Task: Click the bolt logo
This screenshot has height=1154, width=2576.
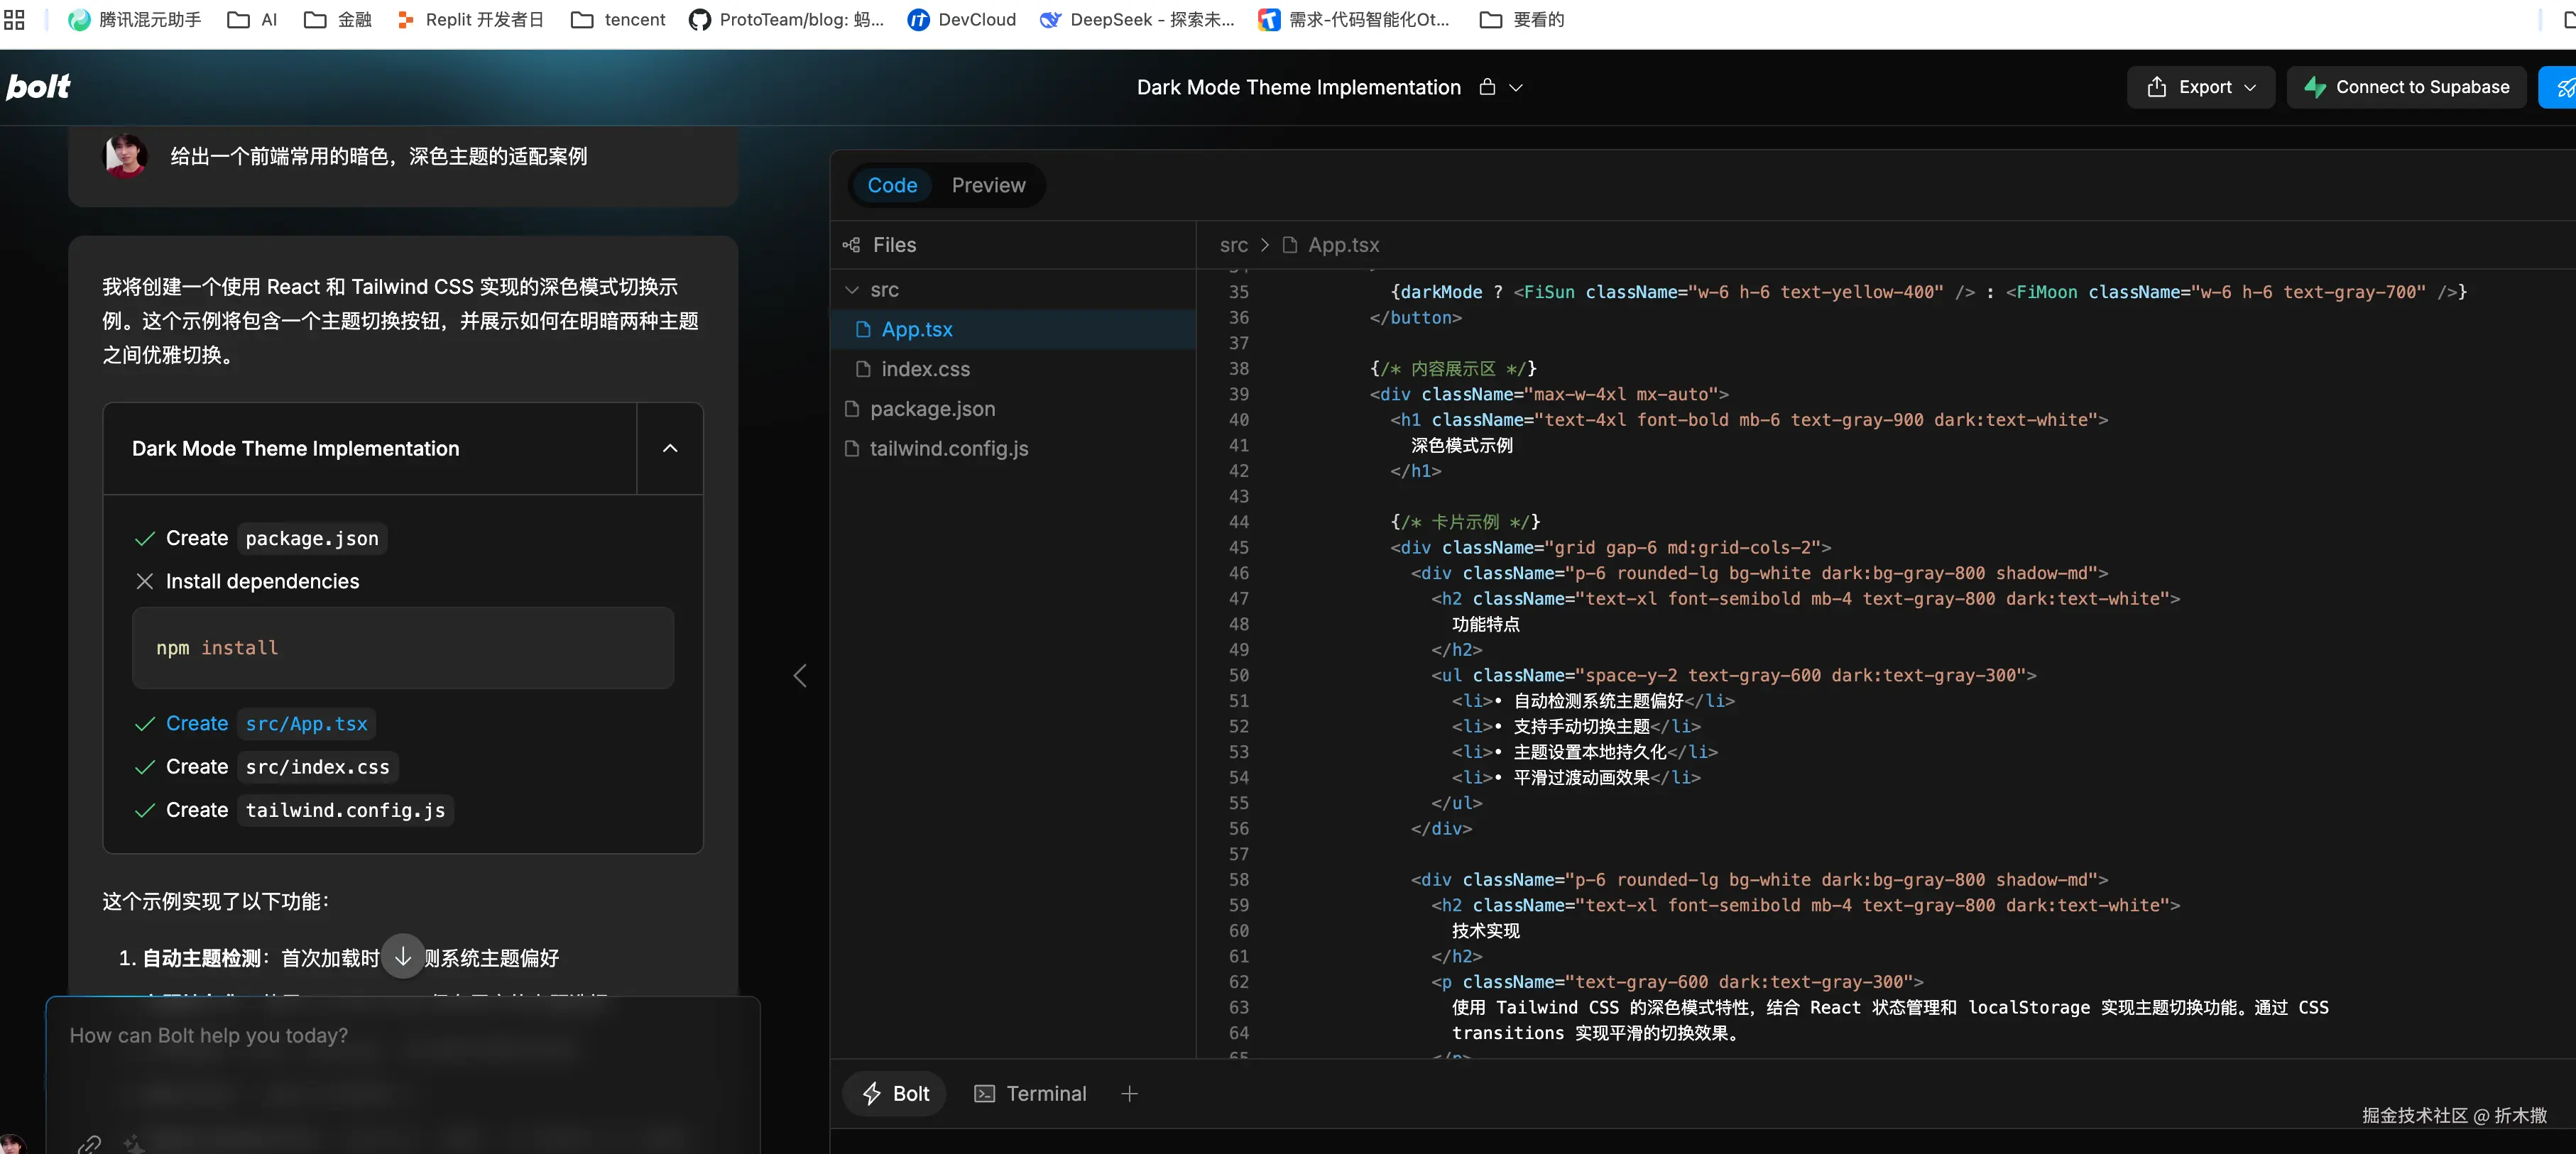Action: coord(38,87)
